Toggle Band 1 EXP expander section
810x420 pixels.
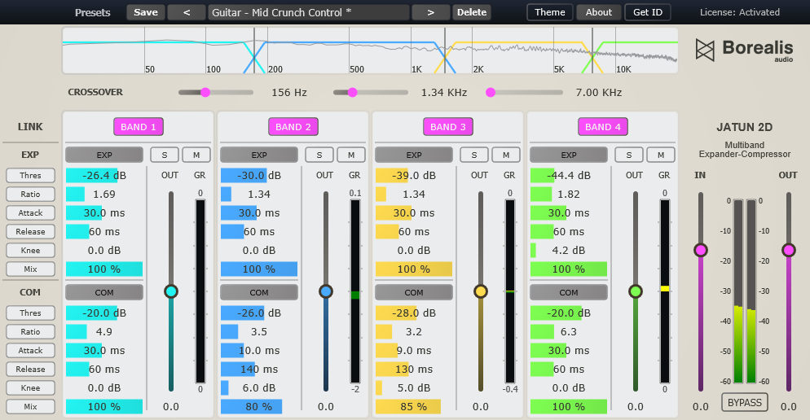pos(104,155)
